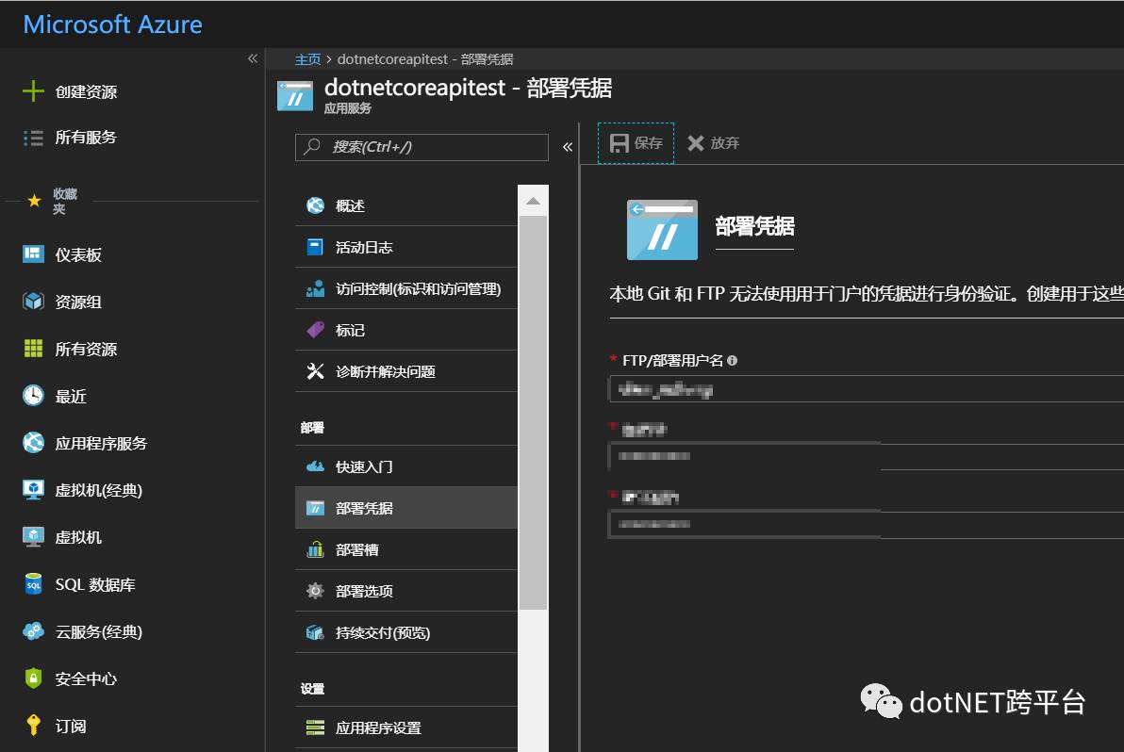
Task: Click the 应用程序设置 menu label
Action: click(378, 728)
